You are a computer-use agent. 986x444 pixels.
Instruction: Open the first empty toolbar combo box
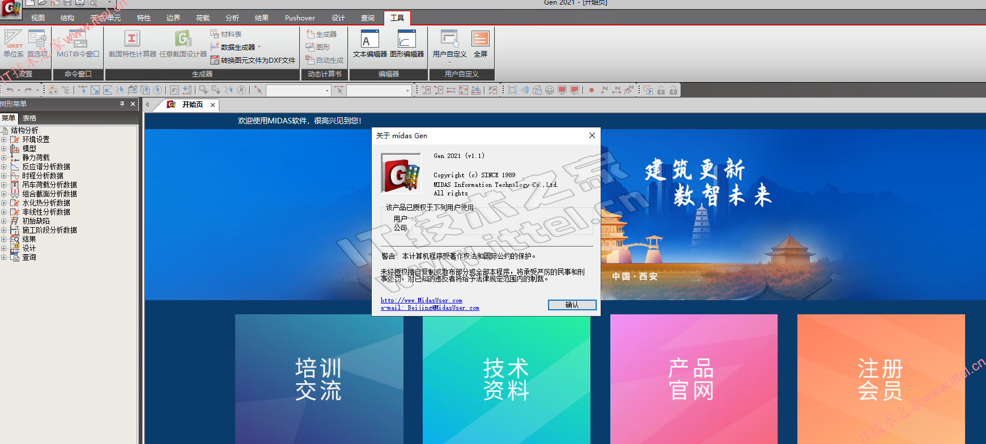pyautogui.click(x=299, y=90)
